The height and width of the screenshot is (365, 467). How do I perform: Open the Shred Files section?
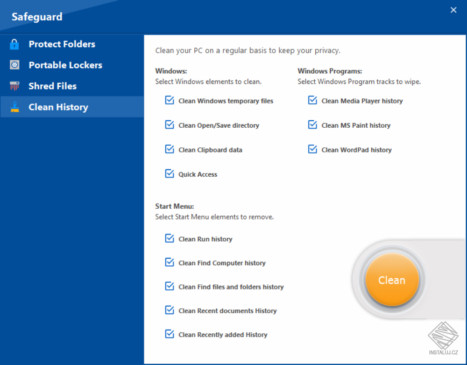pyautogui.click(x=53, y=86)
